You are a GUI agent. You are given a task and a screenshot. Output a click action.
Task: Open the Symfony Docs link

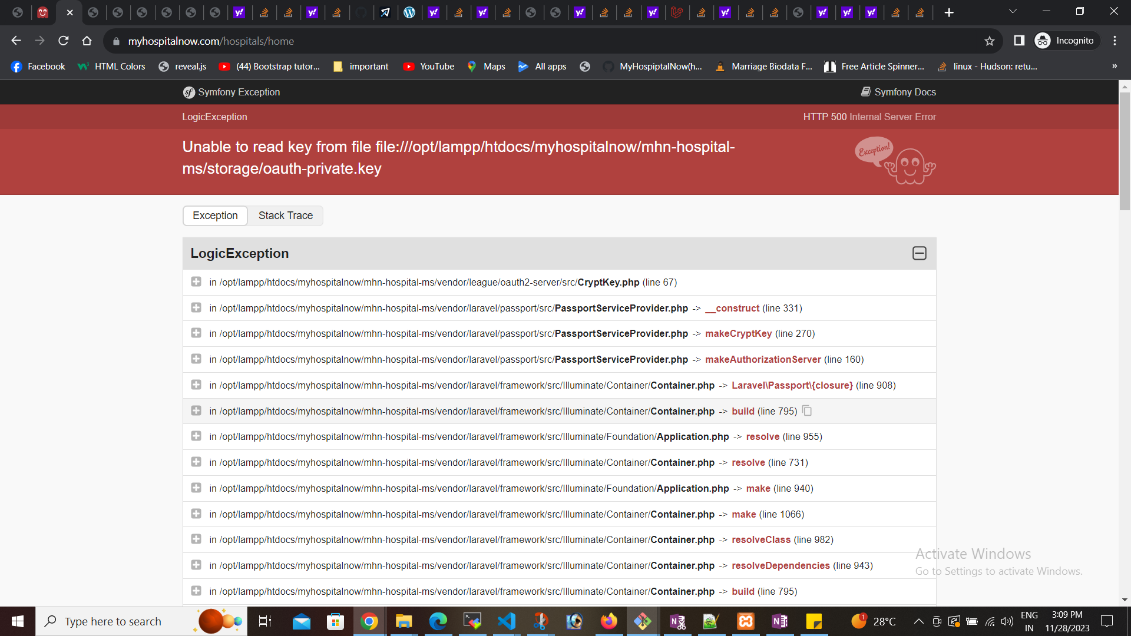coord(898,92)
